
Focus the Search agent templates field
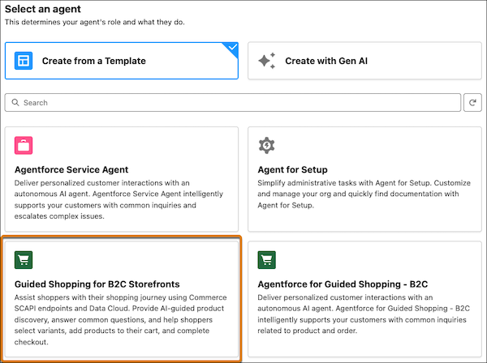point(233,103)
